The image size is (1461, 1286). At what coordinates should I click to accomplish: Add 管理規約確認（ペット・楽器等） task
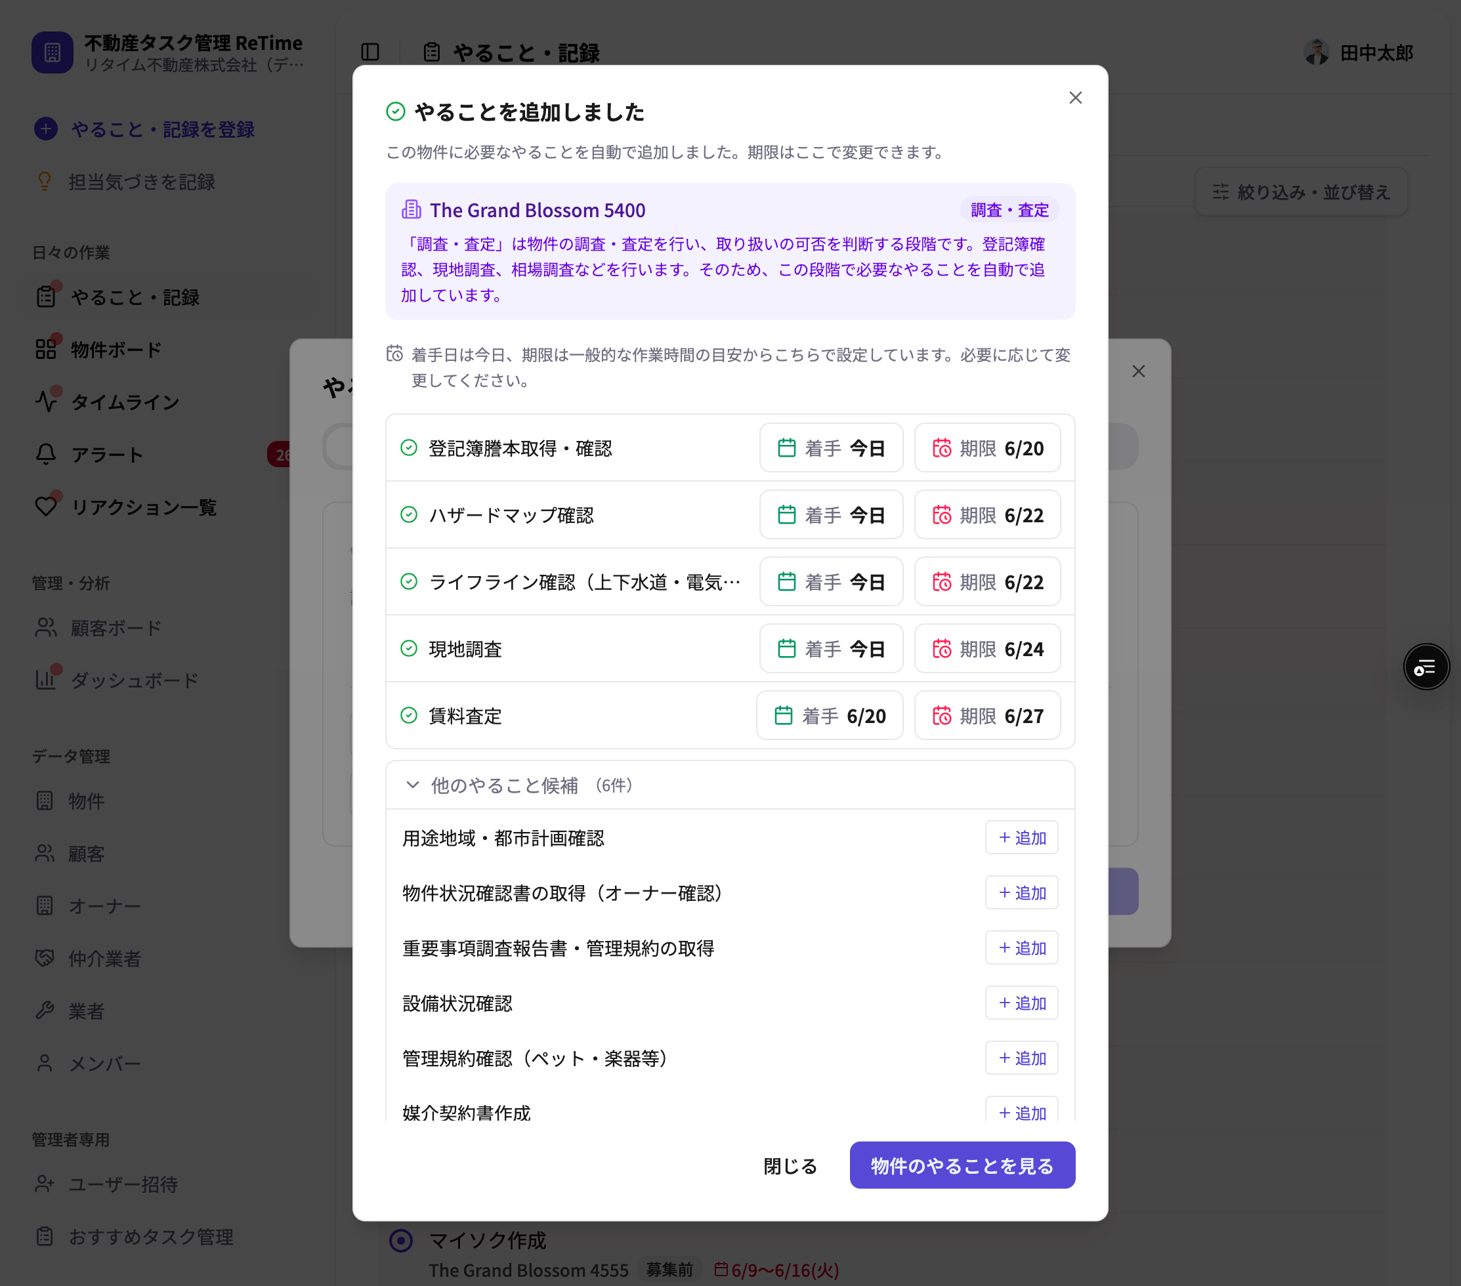click(x=1021, y=1058)
